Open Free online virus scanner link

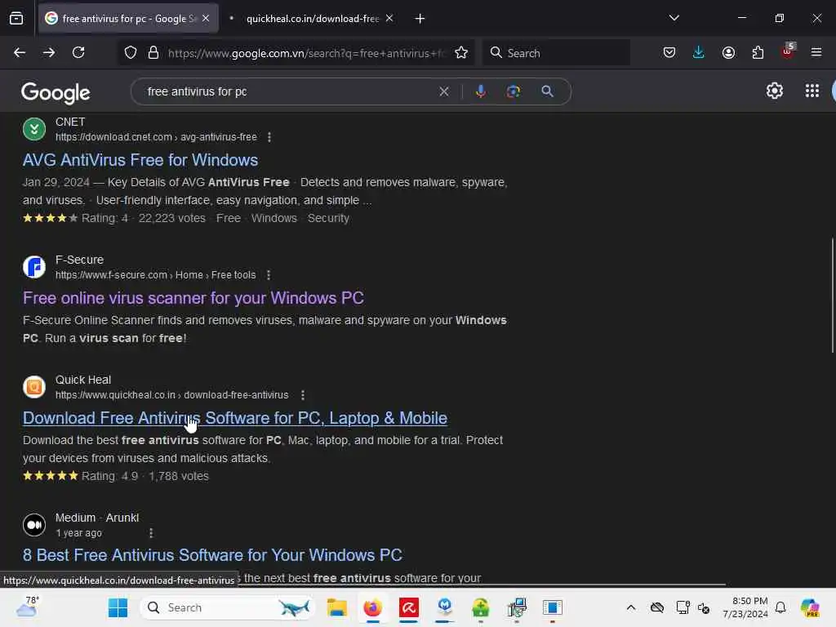point(193,298)
